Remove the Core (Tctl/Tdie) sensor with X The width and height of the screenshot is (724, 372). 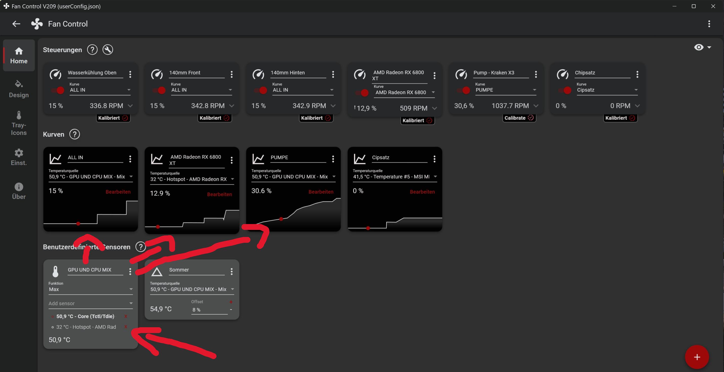126,316
